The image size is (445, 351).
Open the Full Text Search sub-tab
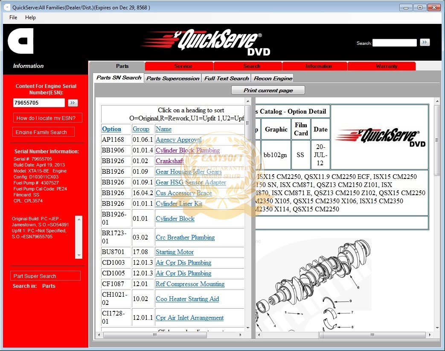[227, 79]
